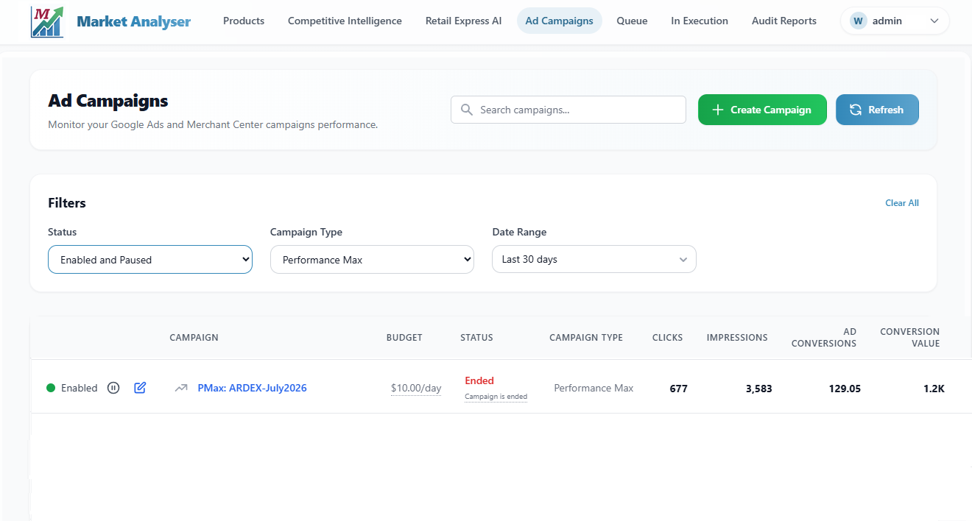Click the Market Analyser brand name

click(x=133, y=22)
